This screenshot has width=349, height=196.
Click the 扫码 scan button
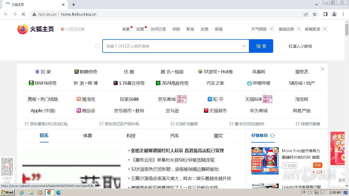coord(289,166)
